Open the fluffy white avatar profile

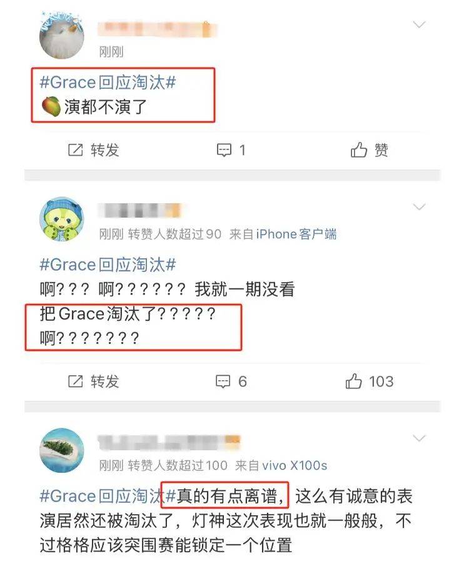[61, 36]
